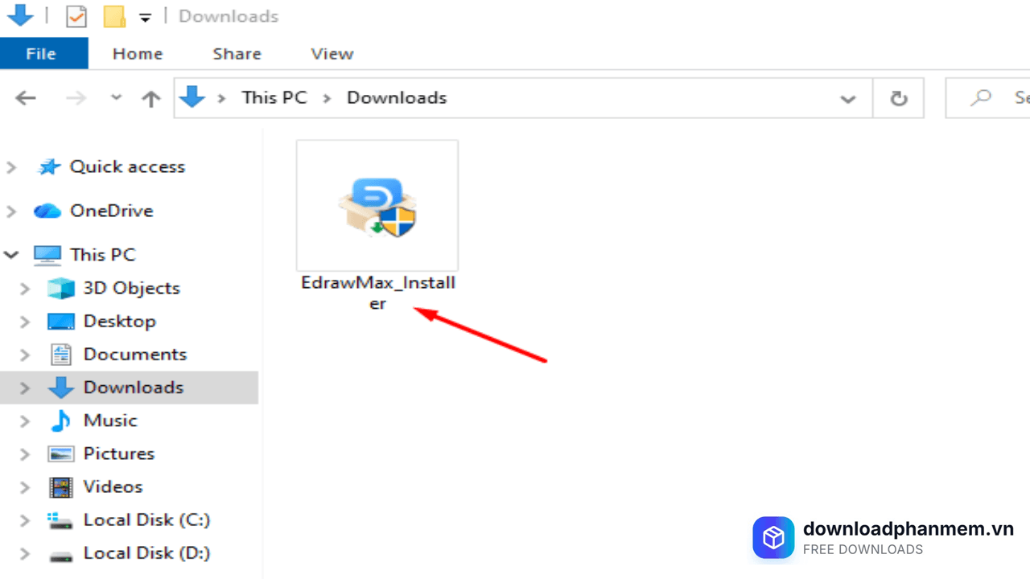Viewport: 1030px width, 579px height.
Task: Open 3D Objects folder in sidebar
Action: point(131,288)
